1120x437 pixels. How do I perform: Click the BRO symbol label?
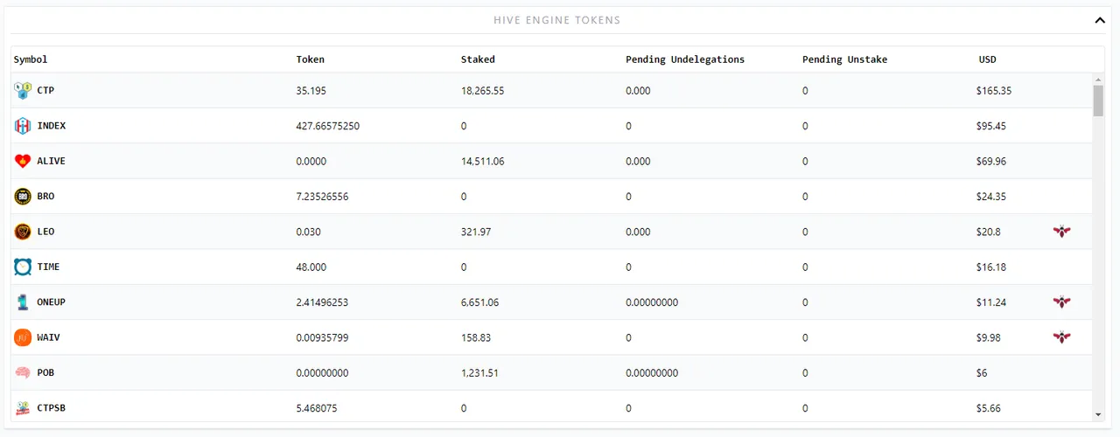(x=45, y=197)
